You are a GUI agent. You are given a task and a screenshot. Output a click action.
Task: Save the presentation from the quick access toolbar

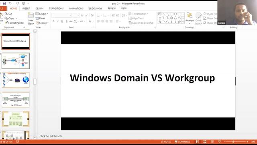4,3
